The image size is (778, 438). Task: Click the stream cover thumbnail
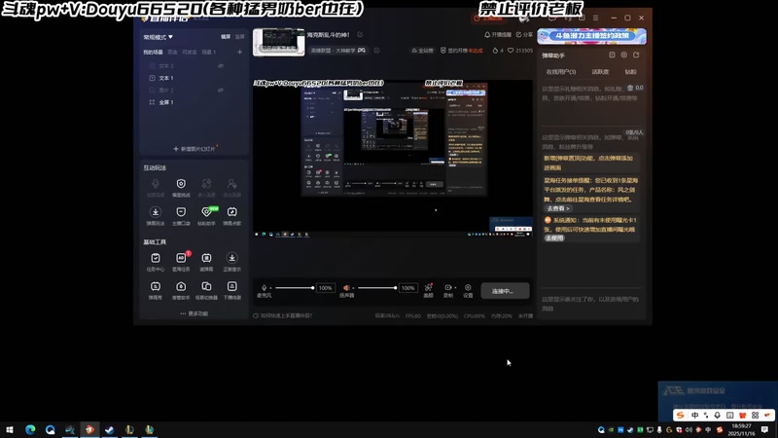point(279,42)
